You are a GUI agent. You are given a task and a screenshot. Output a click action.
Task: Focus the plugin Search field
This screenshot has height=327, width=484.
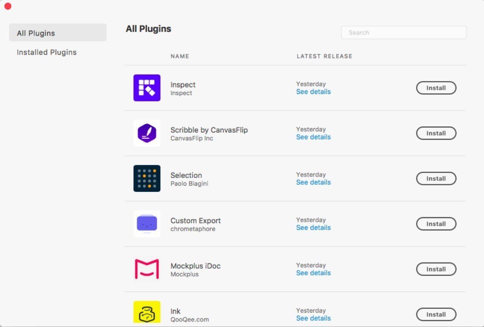(x=403, y=32)
